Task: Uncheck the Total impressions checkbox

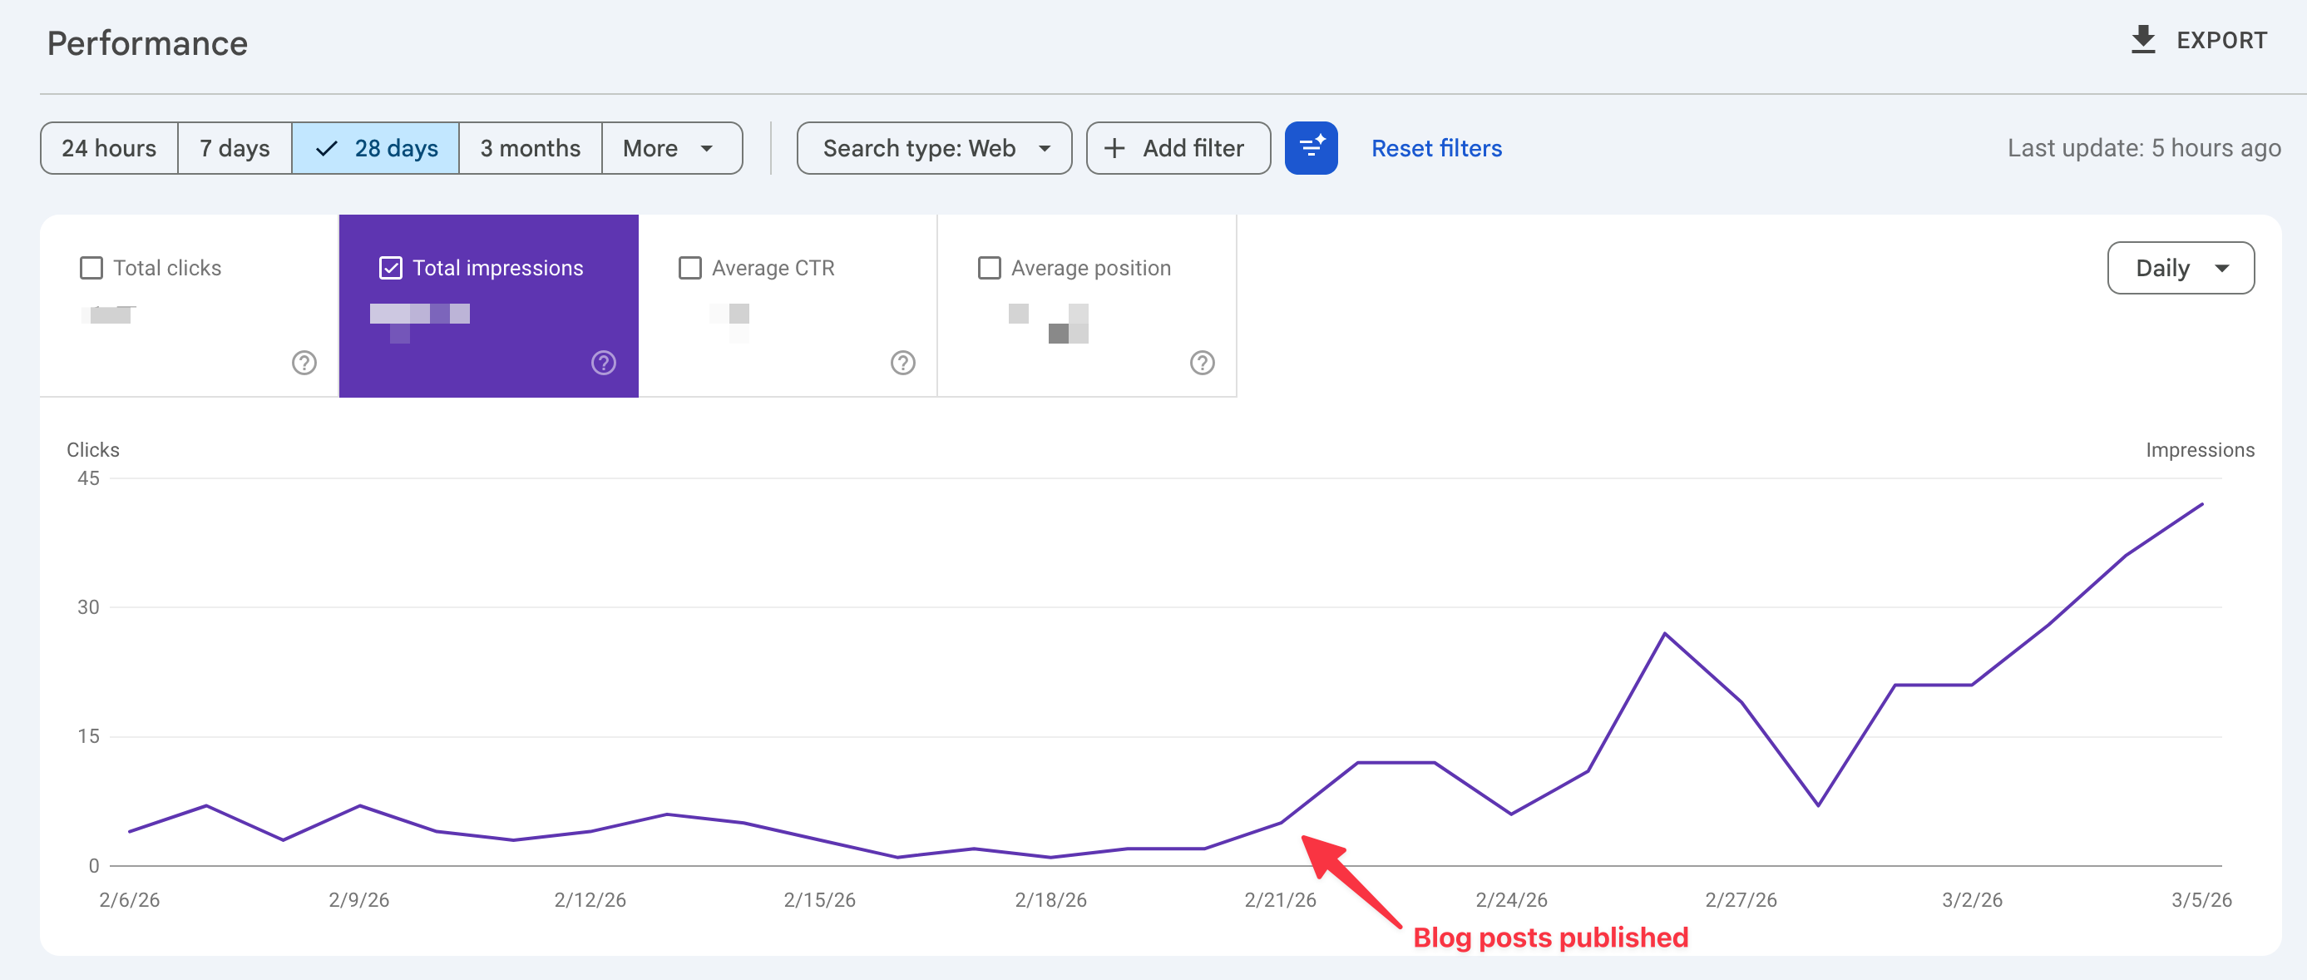Action: [x=391, y=268]
